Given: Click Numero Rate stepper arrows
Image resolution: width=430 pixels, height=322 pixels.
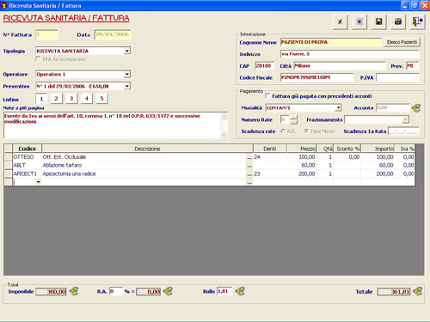Looking at the screenshot, I should pos(293,119).
